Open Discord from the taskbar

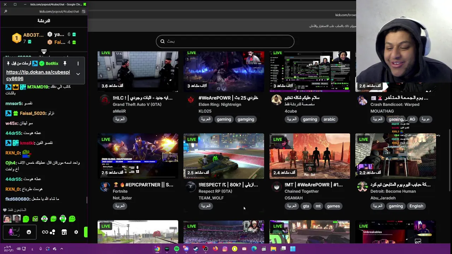pyautogui.click(x=186, y=249)
